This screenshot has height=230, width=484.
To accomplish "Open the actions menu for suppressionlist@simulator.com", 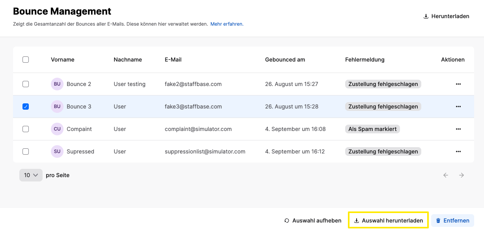I will click(458, 151).
